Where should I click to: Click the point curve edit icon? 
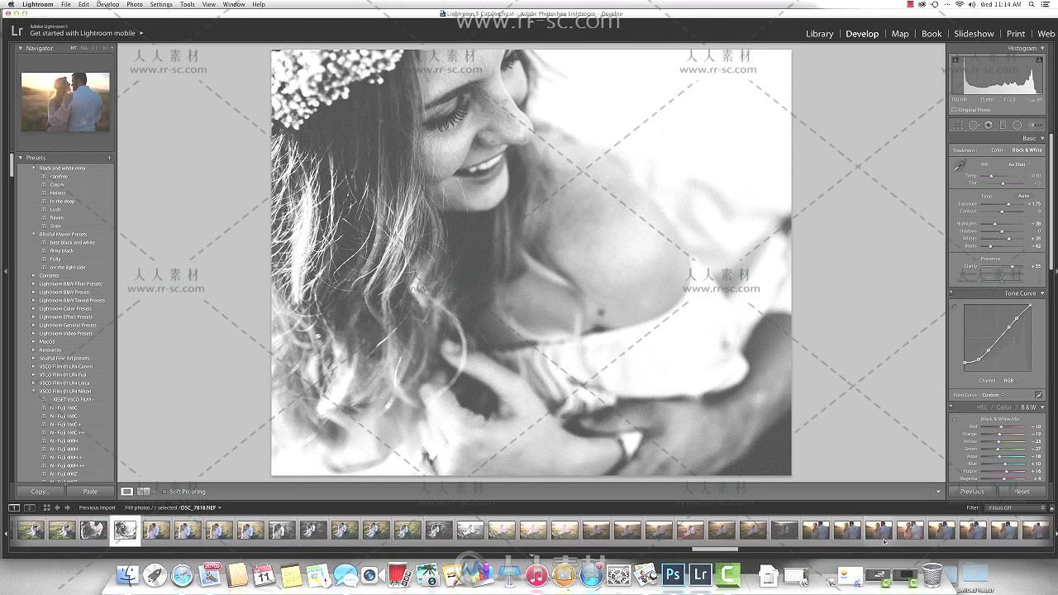(x=1039, y=395)
